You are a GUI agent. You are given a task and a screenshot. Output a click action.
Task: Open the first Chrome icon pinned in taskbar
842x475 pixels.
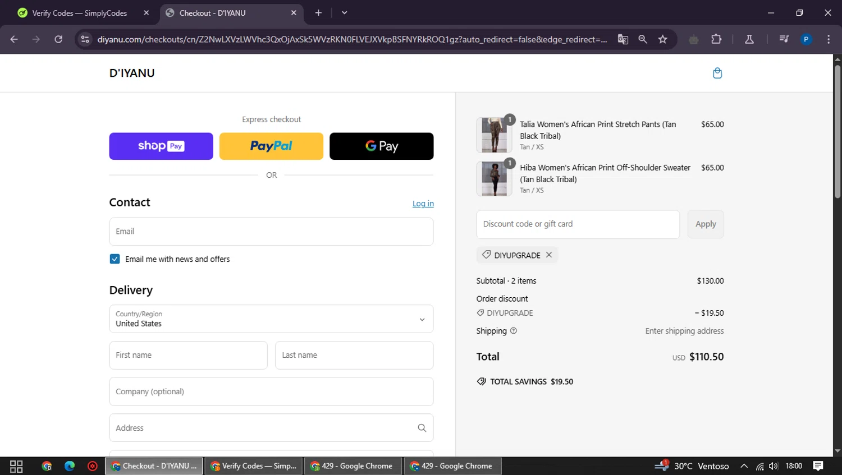47,466
